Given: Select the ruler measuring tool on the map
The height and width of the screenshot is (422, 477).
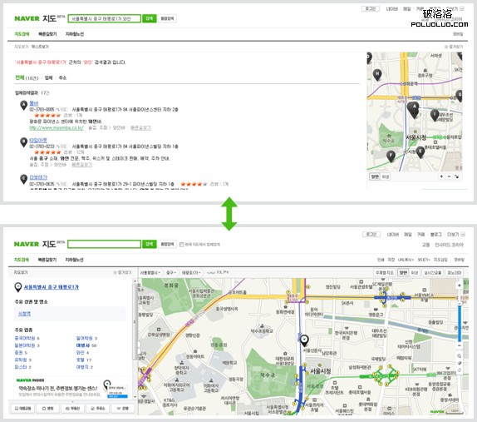Looking at the screenshot, I should coord(460,363).
